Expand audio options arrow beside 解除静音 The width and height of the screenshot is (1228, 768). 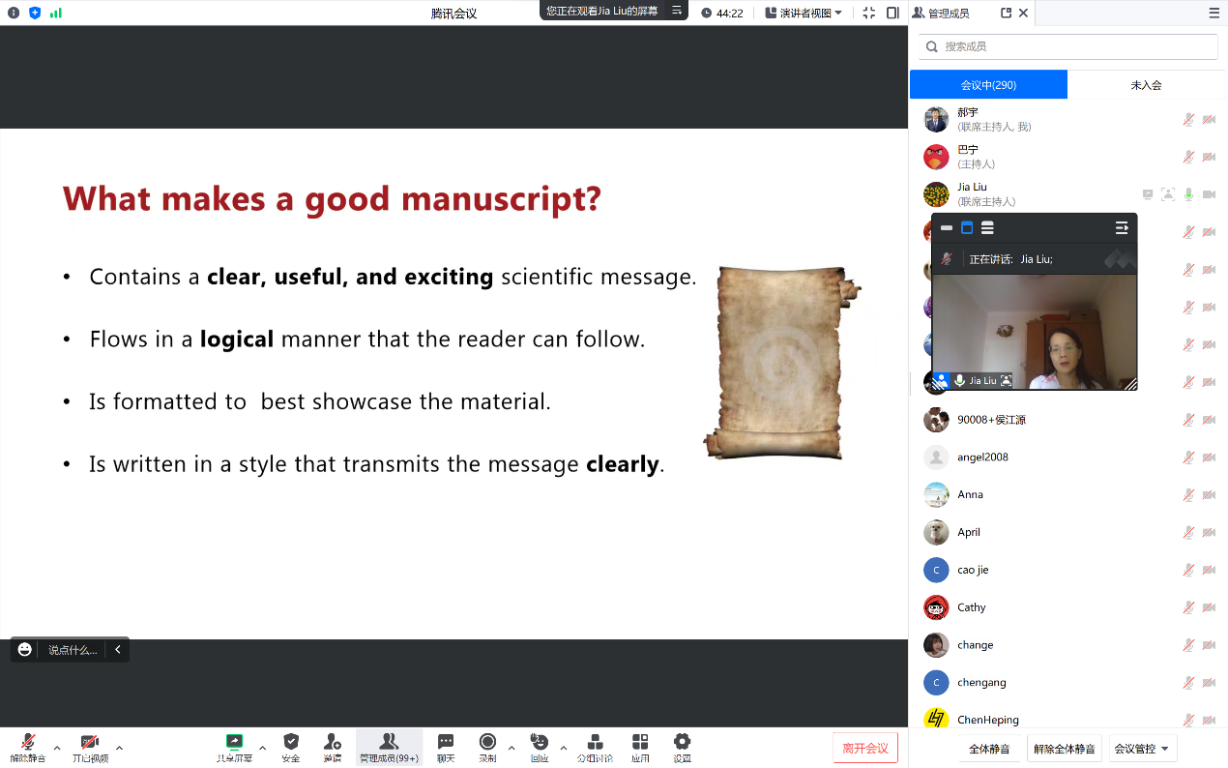57,747
